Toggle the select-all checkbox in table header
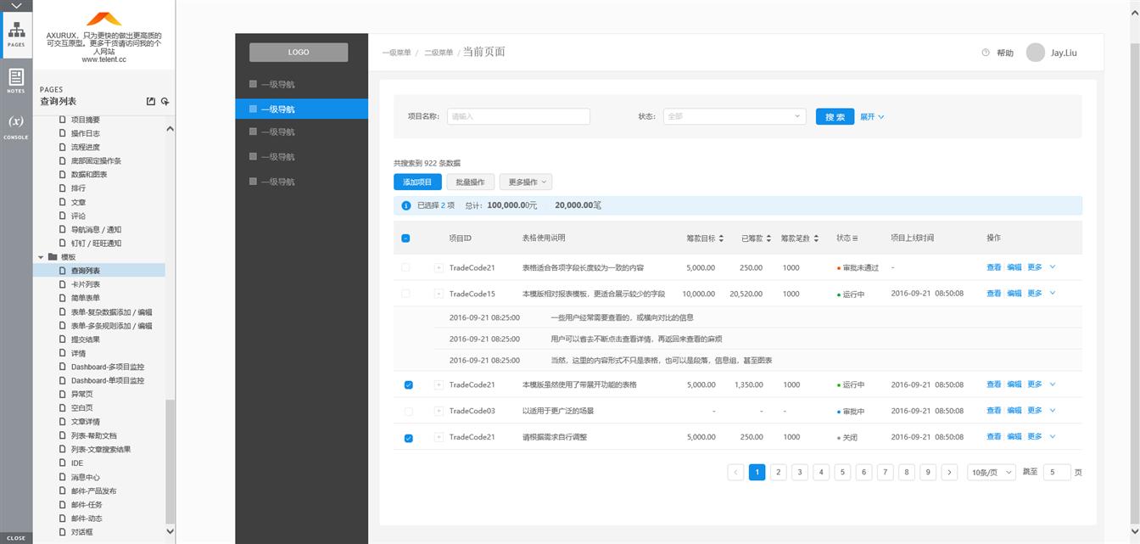 coord(405,238)
